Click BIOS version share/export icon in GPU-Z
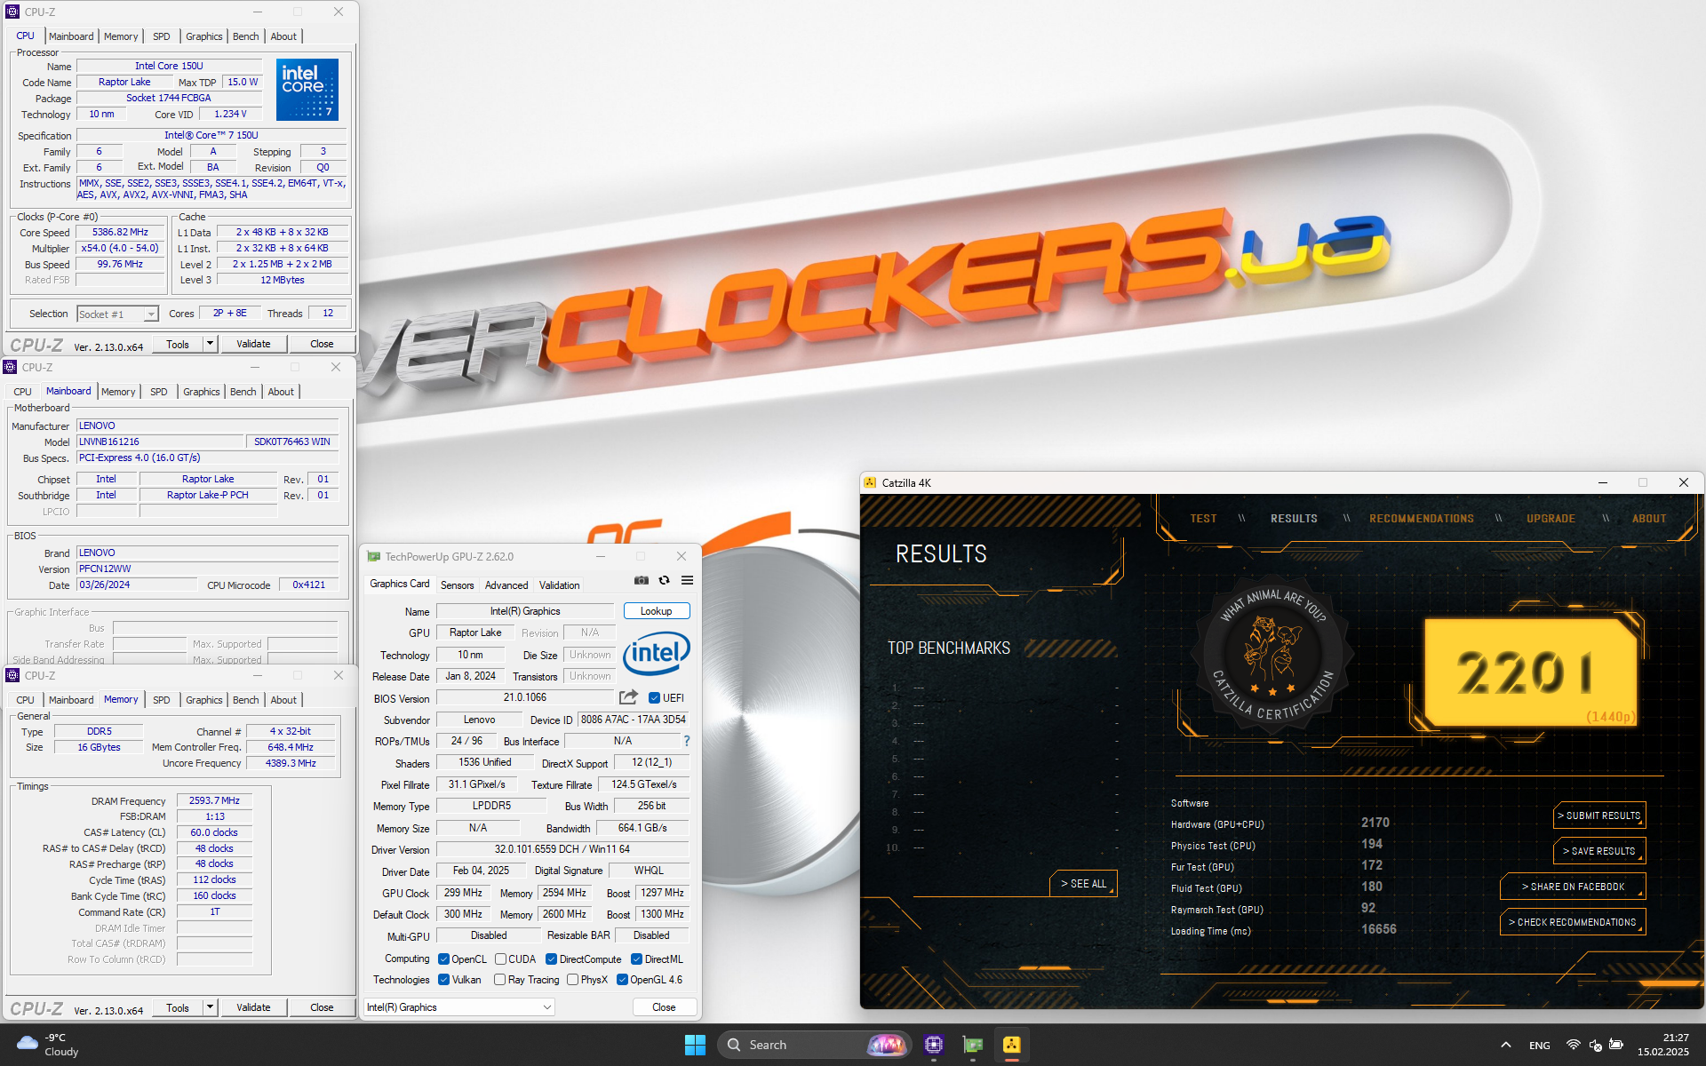The height and width of the screenshot is (1066, 1706). [629, 697]
